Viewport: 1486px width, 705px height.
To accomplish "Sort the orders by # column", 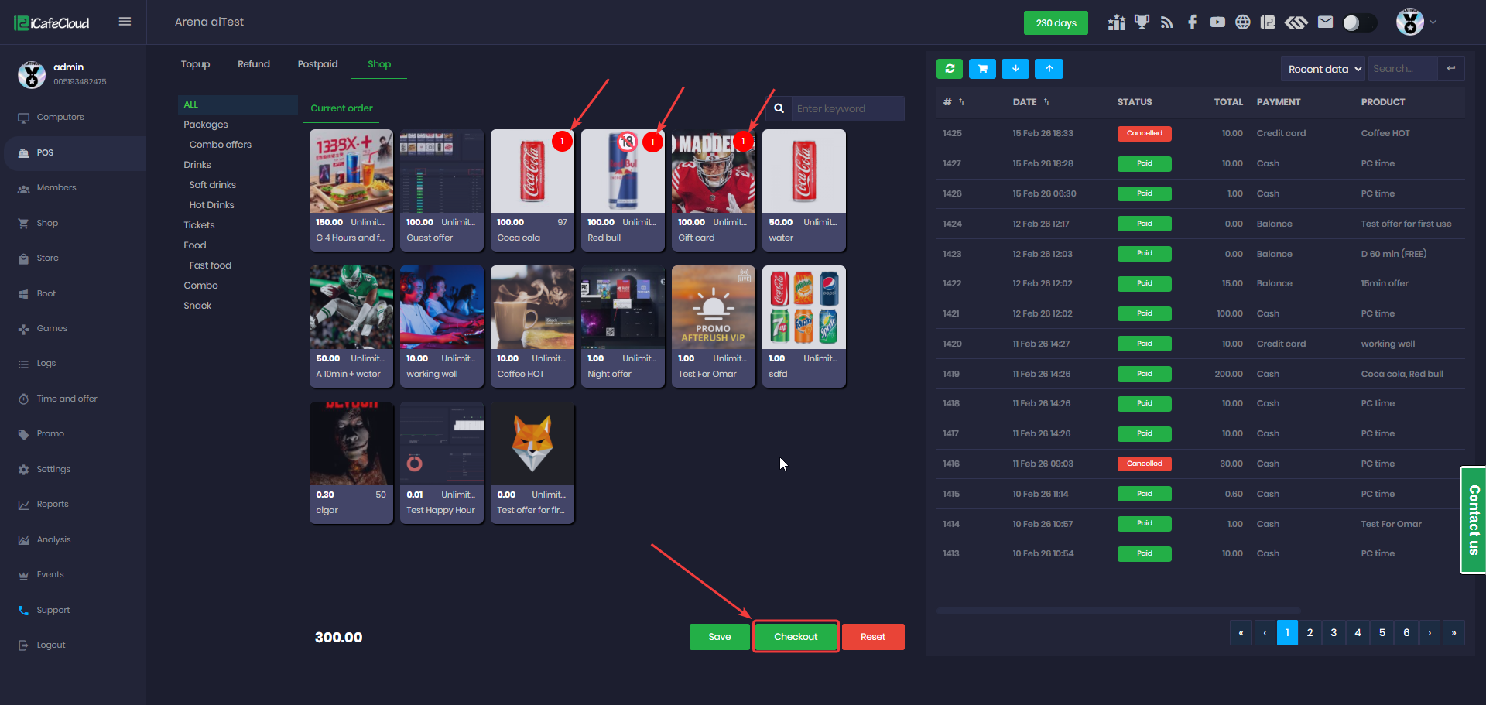I will pos(954,102).
